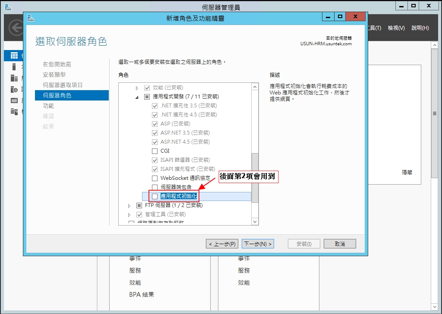Expand the FTP 伺服器 node

coord(129,205)
